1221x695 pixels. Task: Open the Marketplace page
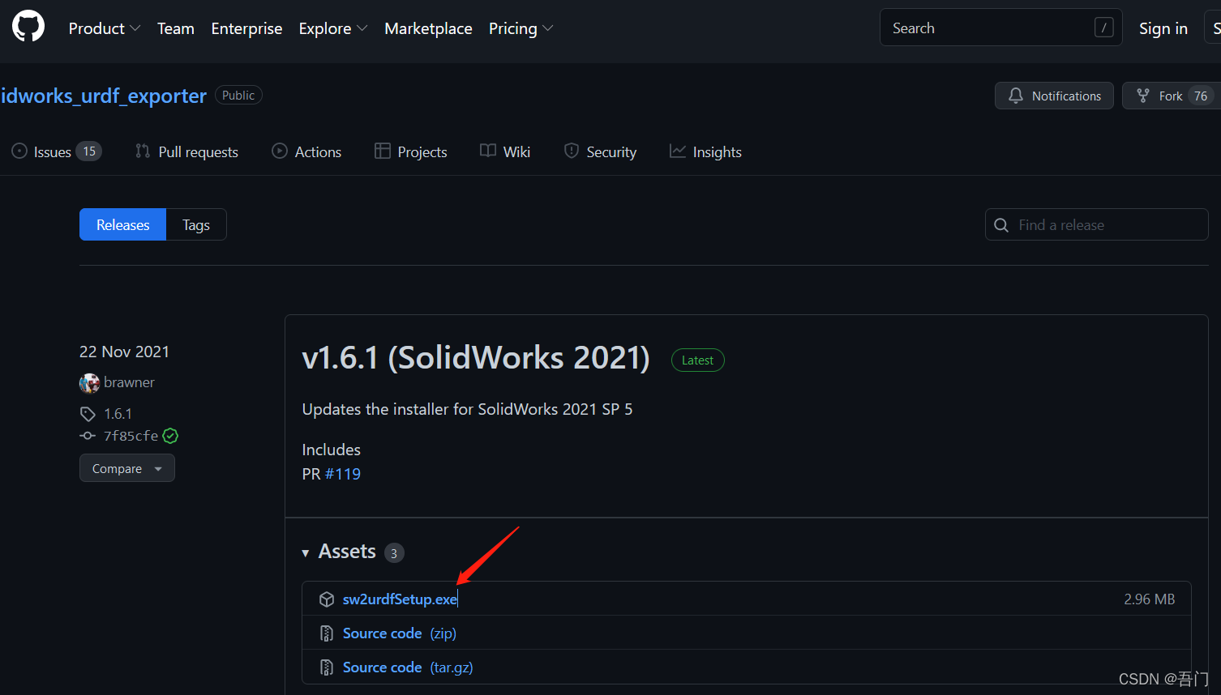pos(428,28)
